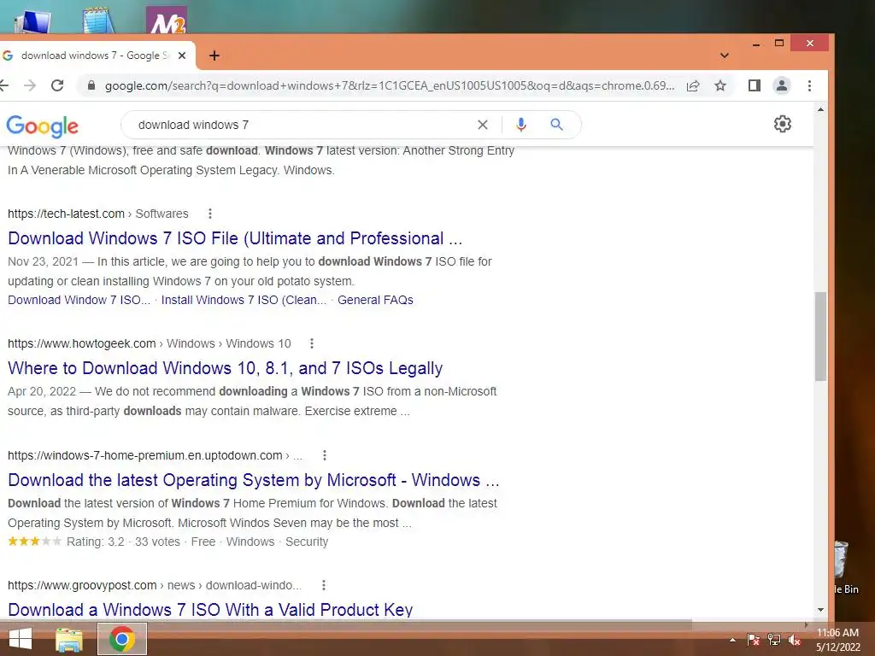Show hidden tray icons arrow
875x656 pixels.
[732, 640]
